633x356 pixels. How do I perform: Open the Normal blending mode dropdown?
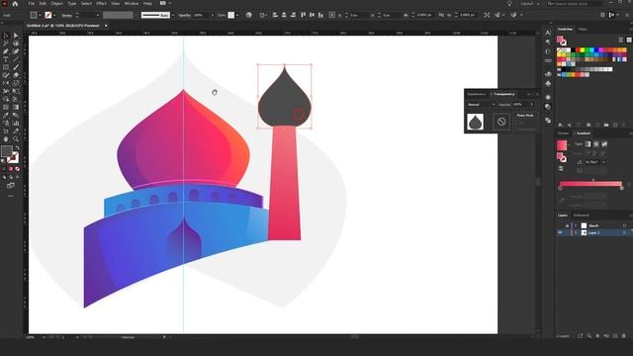pyautogui.click(x=481, y=105)
